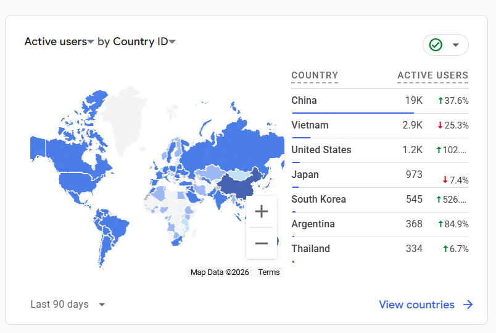Open the View countries link

point(426,305)
